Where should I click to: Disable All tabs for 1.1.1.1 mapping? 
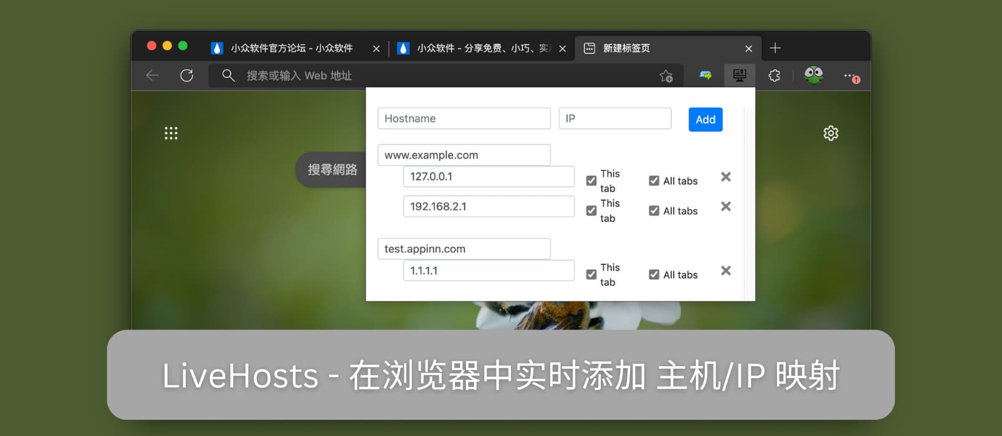tap(654, 275)
